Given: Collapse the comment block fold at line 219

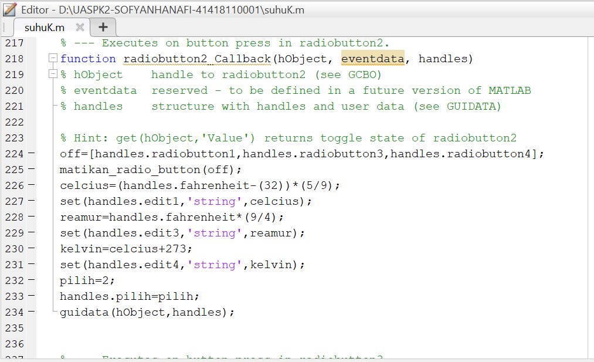Looking at the screenshot, I should click(x=52, y=74).
